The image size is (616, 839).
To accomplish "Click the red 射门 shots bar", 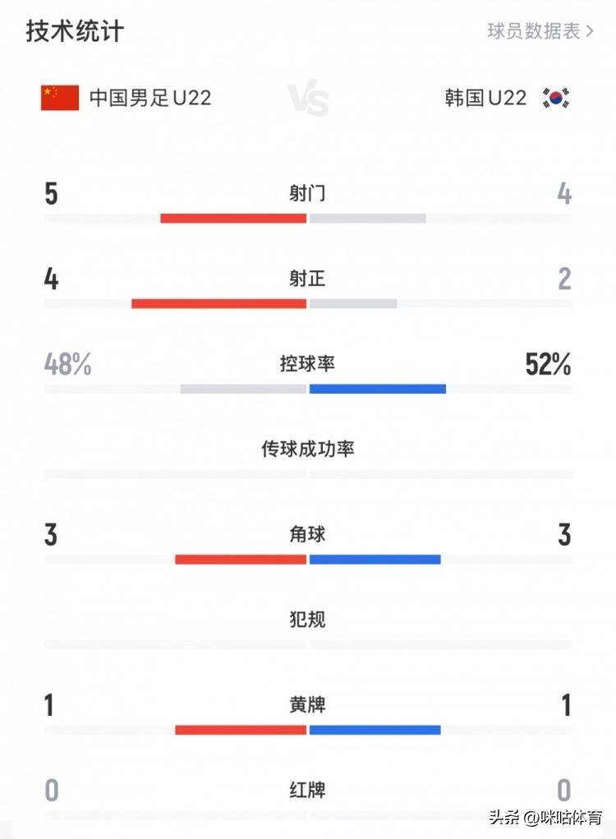I will point(233,219).
